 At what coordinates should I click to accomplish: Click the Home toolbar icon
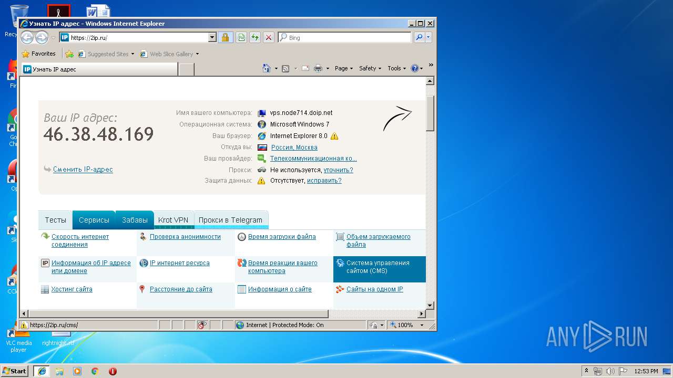coord(267,68)
